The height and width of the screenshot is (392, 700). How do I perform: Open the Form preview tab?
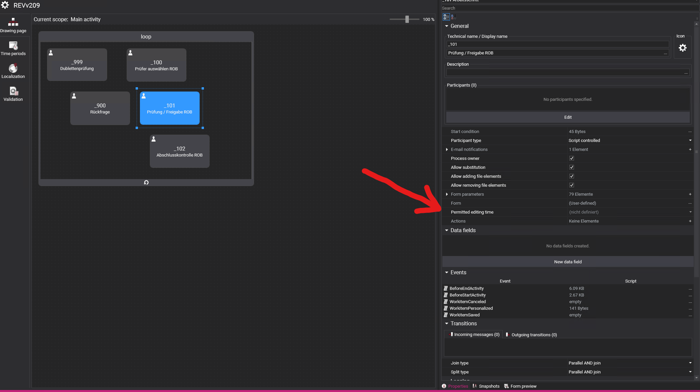520,386
